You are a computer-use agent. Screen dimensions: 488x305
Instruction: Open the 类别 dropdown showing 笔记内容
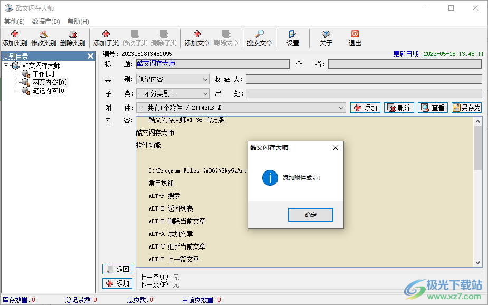pos(173,79)
